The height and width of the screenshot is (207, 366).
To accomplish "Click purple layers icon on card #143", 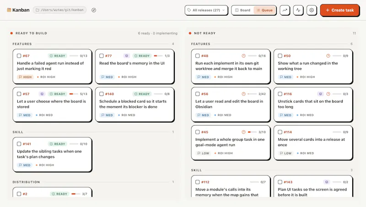I will (327, 182).
